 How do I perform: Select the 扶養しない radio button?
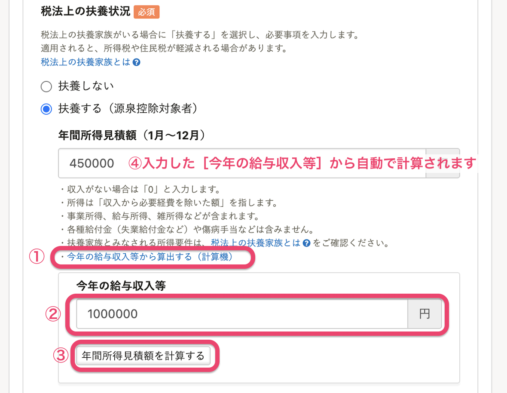coord(46,86)
